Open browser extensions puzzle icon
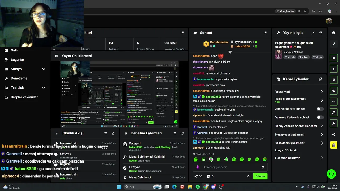 coord(320,11)
